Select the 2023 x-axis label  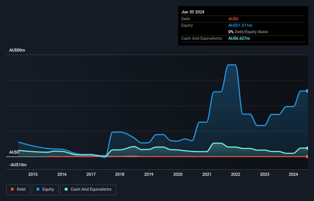265,174
